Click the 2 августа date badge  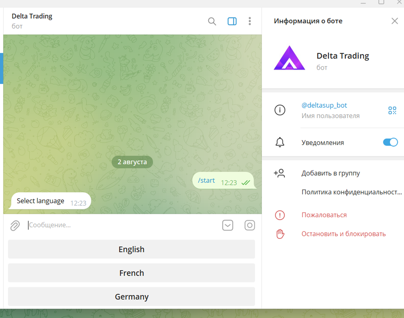pyautogui.click(x=132, y=162)
